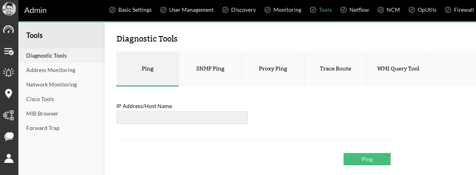Open the alarms bell icon

tap(9, 72)
